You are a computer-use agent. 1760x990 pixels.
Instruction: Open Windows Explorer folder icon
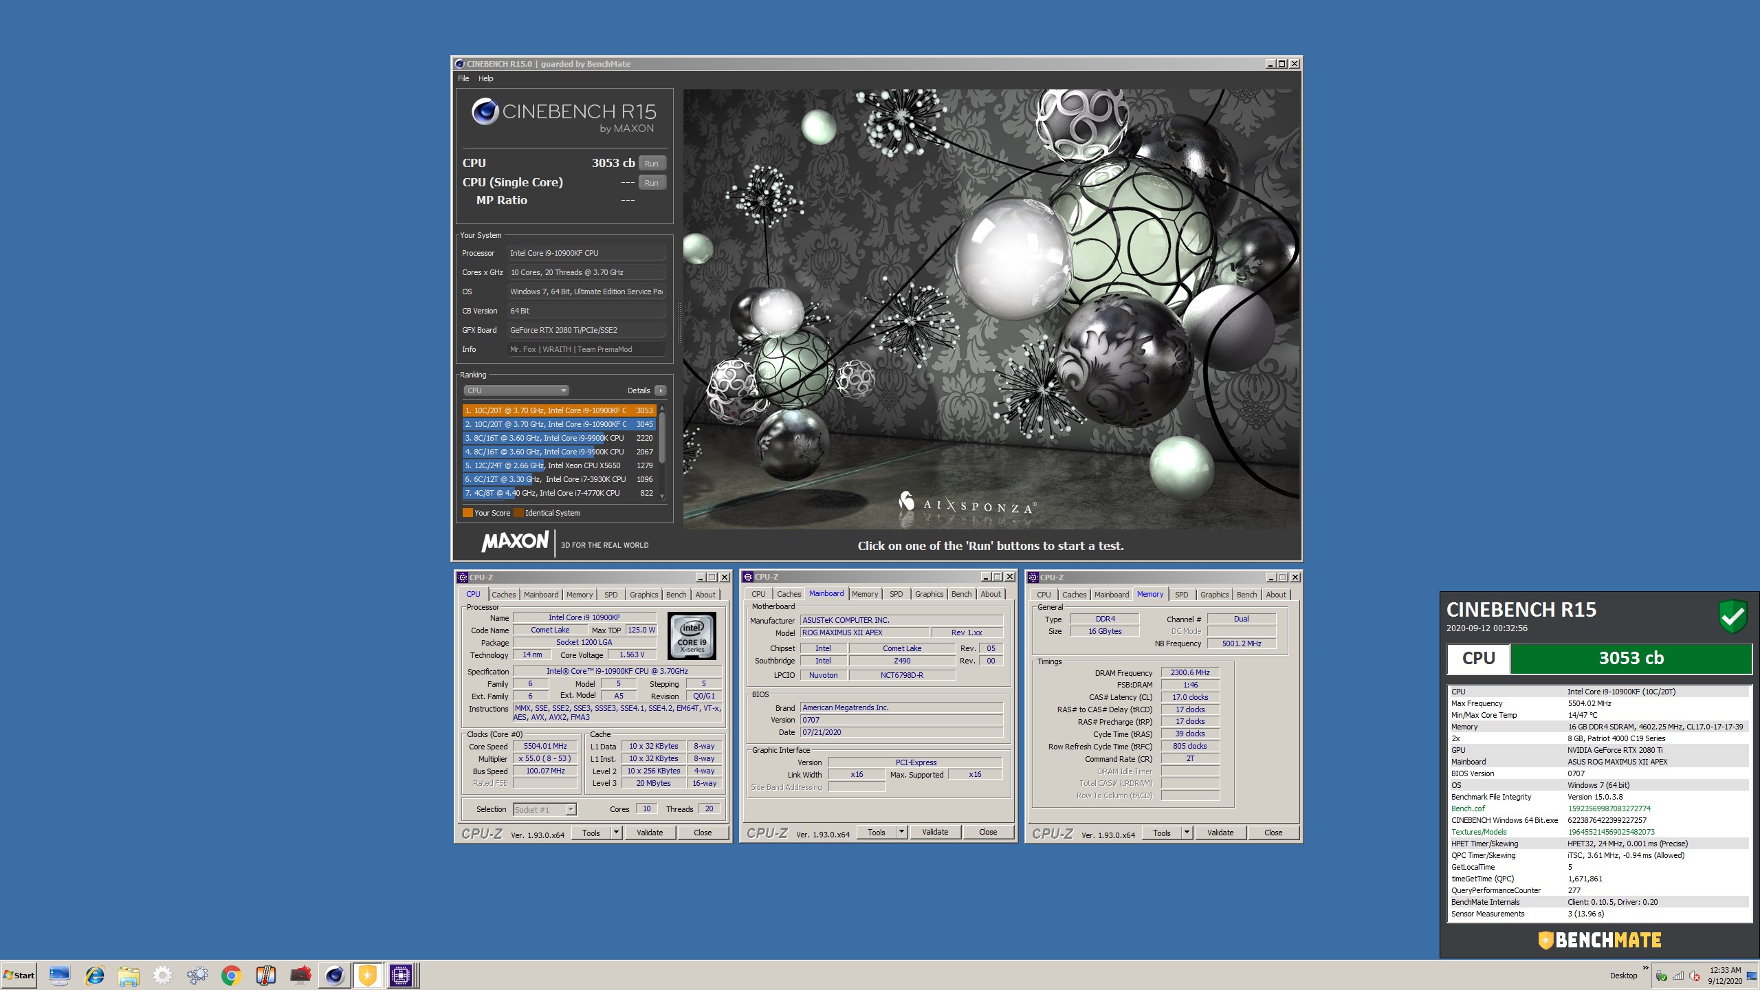(x=129, y=975)
